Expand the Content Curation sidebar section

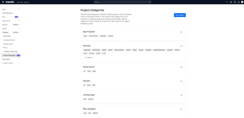(19, 63)
